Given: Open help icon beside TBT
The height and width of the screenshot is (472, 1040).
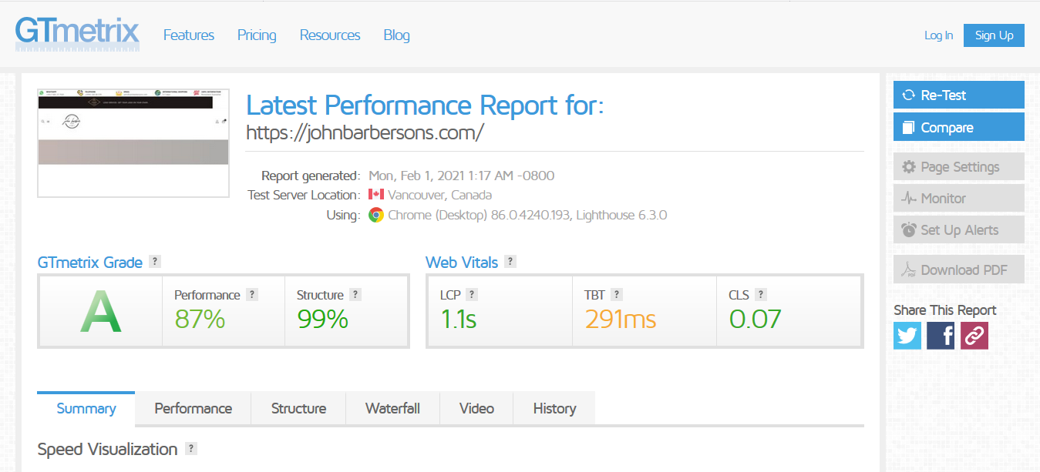Looking at the screenshot, I should point(617,294).
